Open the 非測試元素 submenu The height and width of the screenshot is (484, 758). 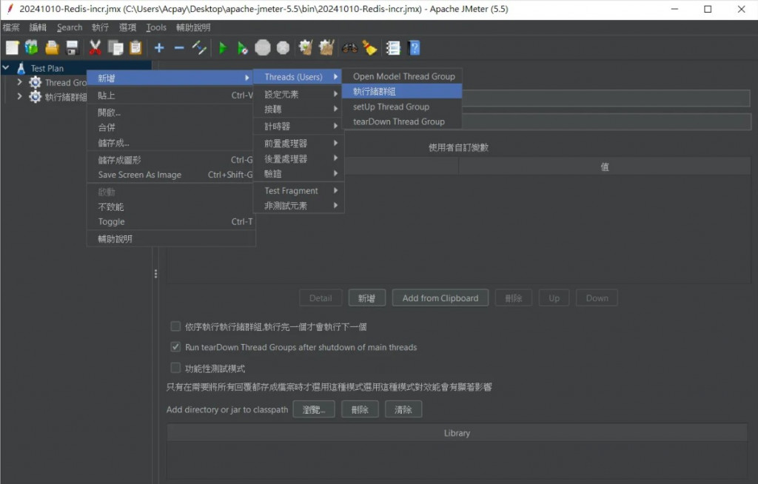pyautogui.click(x=299, y=206)
